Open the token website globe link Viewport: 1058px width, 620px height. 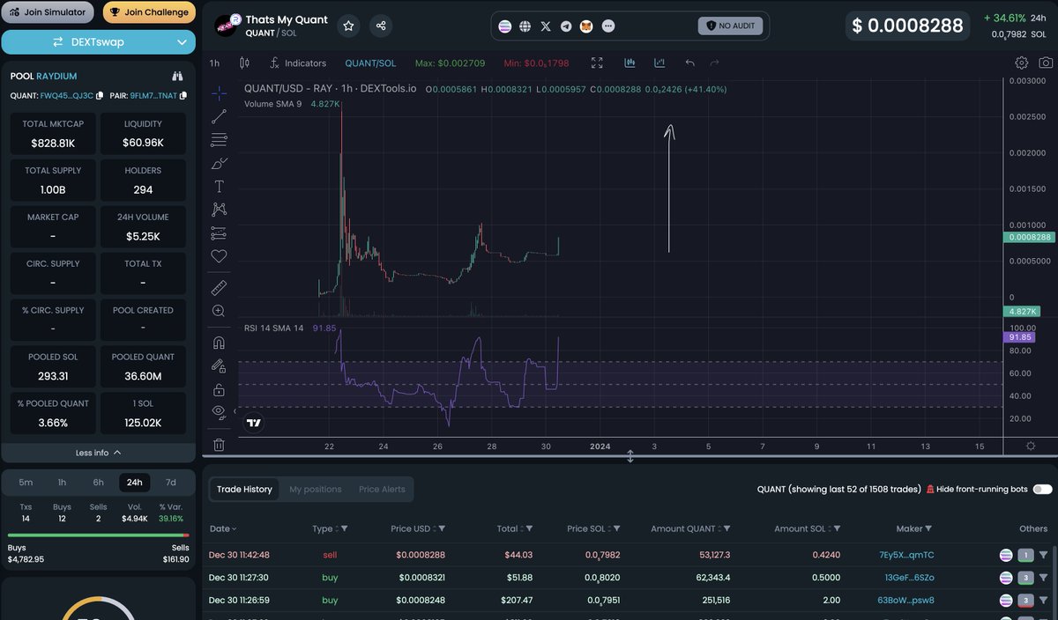(525, 26)
